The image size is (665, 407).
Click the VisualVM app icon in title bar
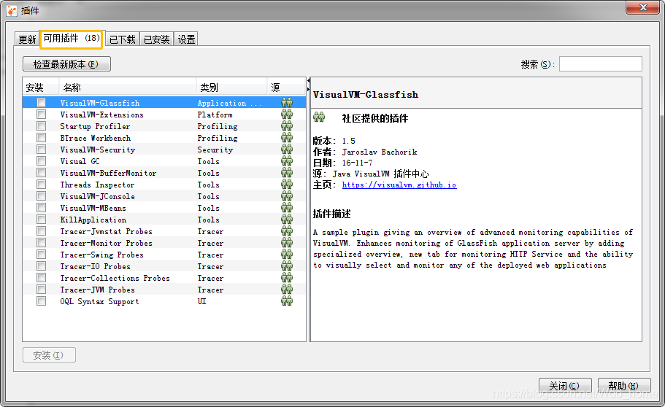(x=12, y=11)
